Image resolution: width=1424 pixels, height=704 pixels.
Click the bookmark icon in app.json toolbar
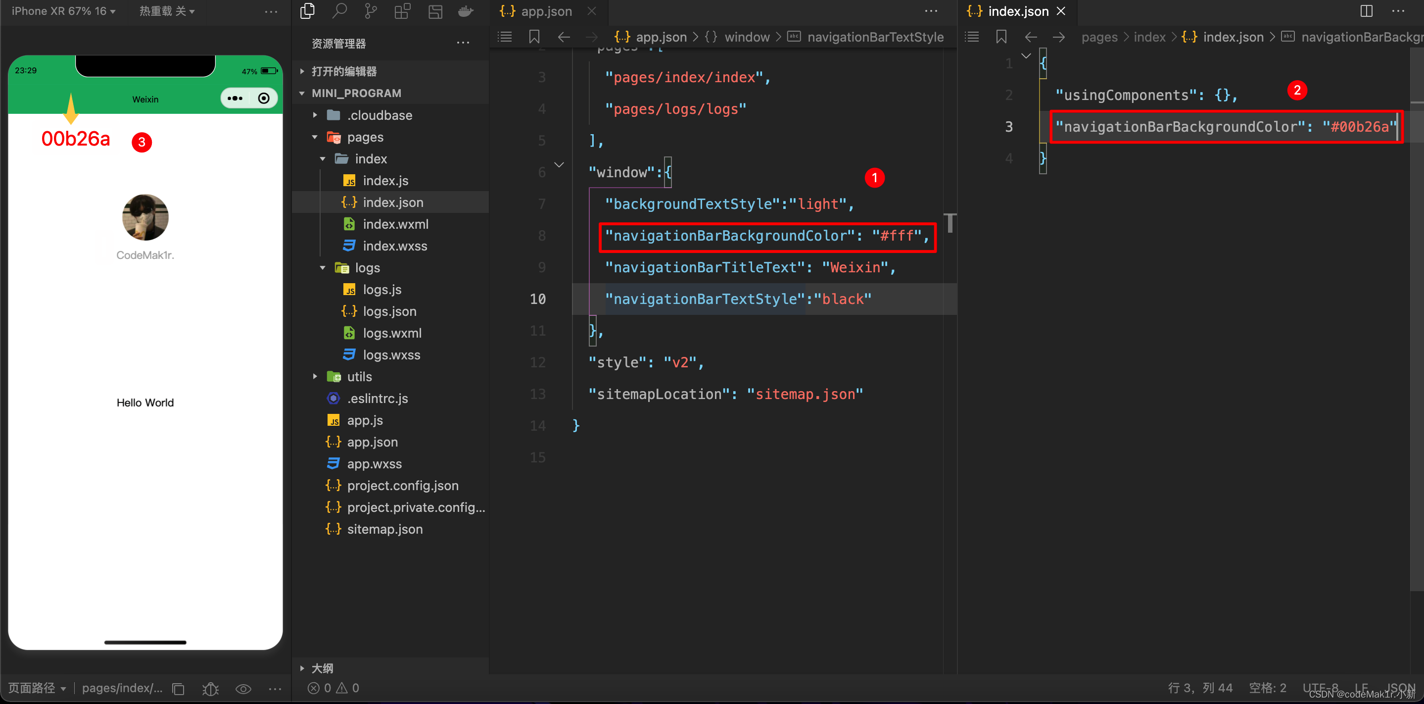(x=534, y=37)
